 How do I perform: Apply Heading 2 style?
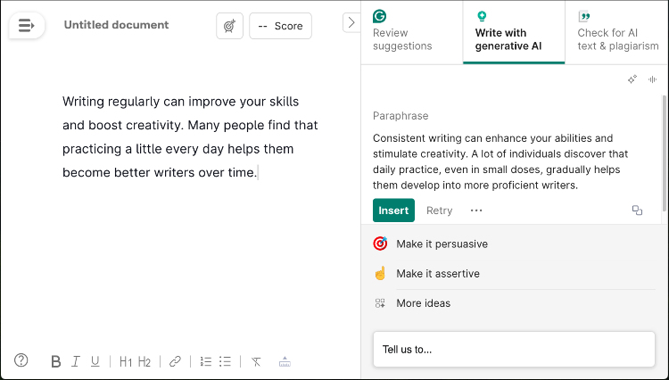click(145, 362)
